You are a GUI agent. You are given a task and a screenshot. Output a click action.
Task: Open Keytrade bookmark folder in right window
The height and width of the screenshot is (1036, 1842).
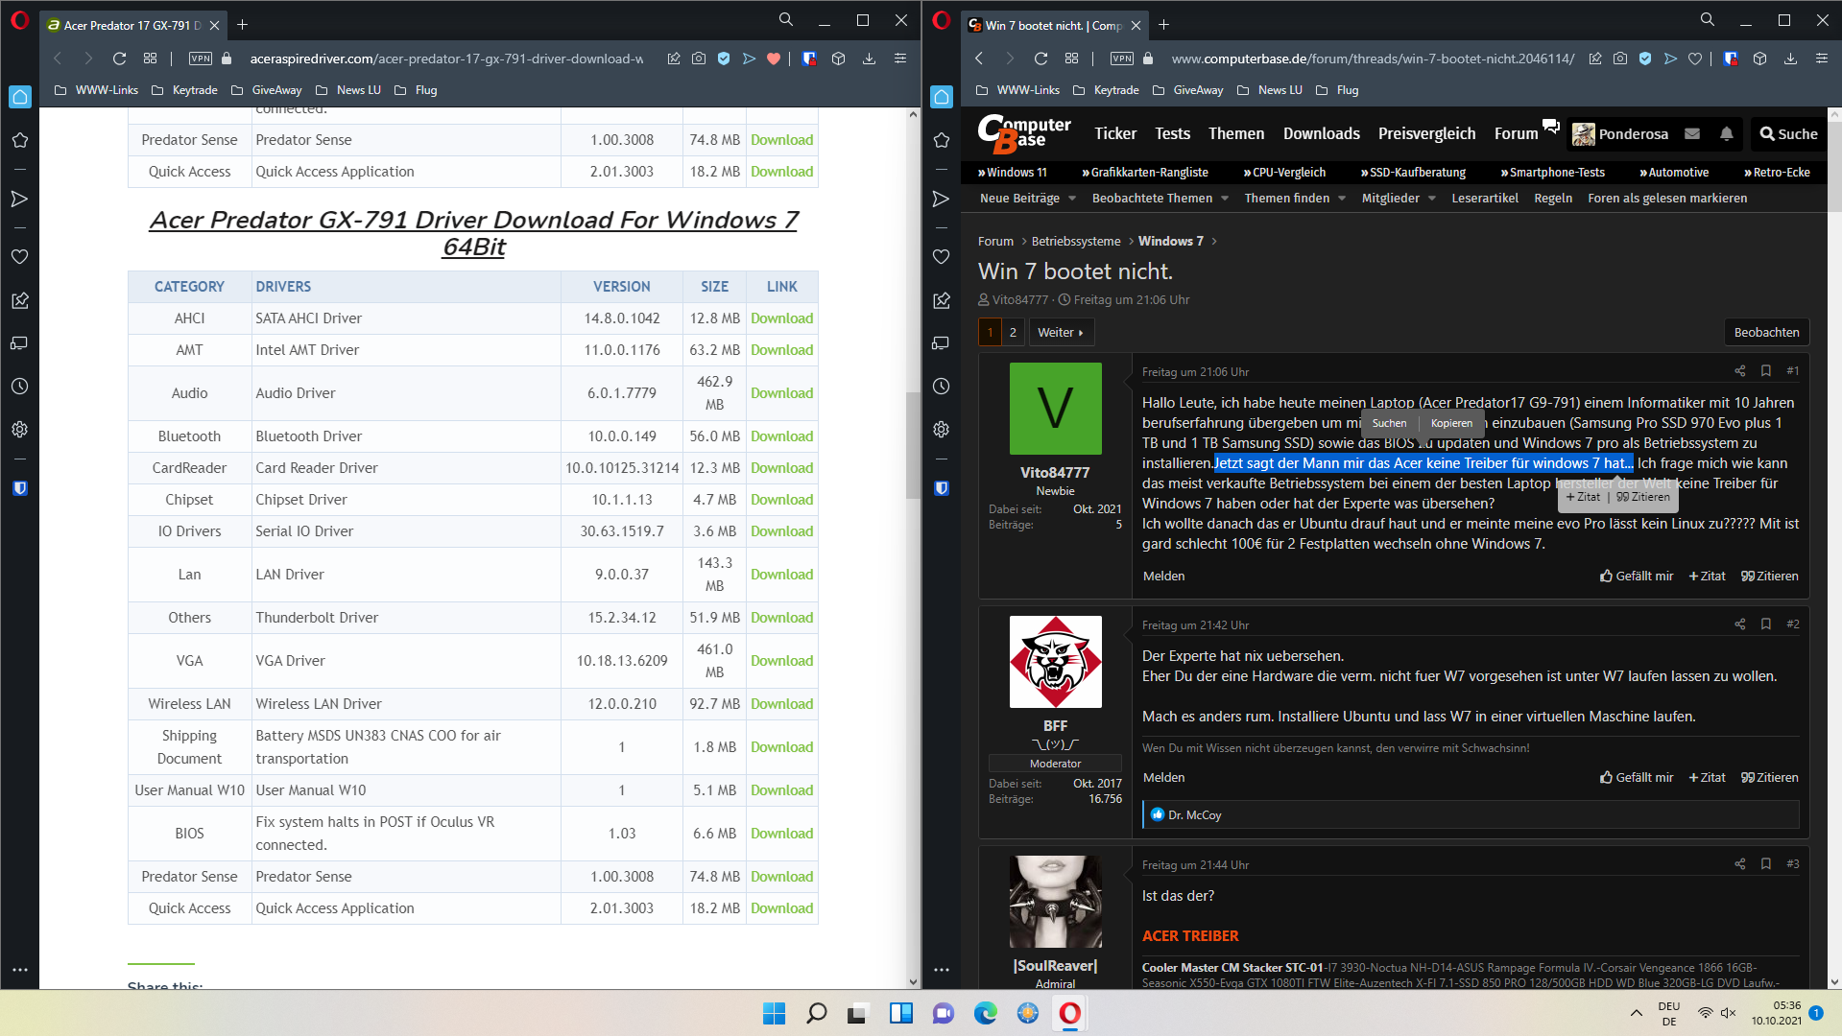[1106, 90]
